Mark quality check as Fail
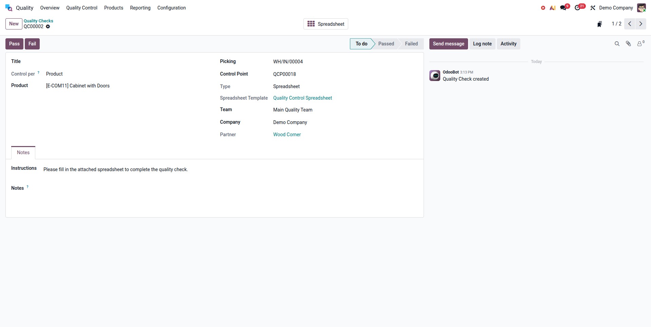 (x=32, y=44)
